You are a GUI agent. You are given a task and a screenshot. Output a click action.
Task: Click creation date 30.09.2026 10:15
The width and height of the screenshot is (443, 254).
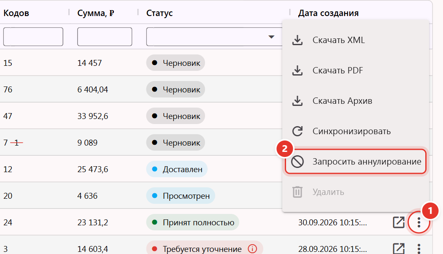[x=332, y=222]
